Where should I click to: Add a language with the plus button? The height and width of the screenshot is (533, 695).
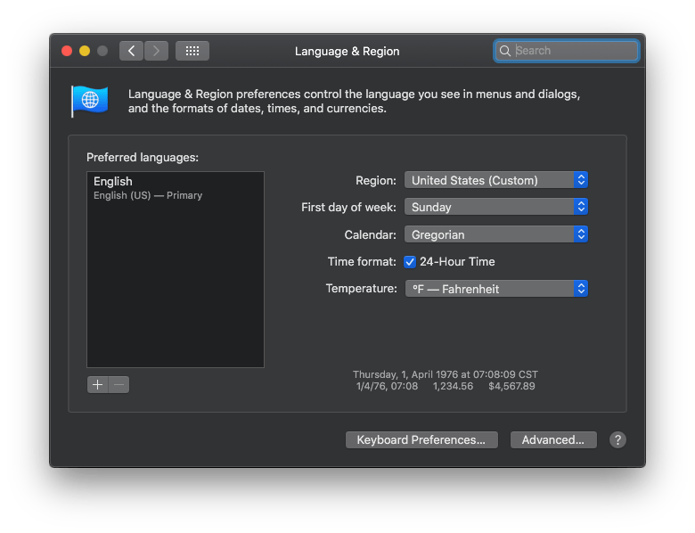[97, 384]
